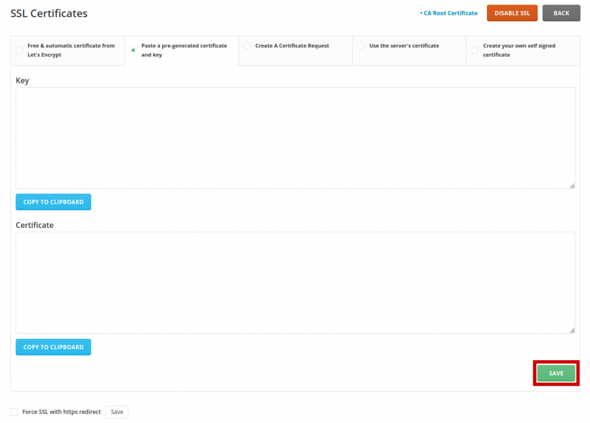Viewport: 590px width, 423px height.
Task: Select the 'Paste a pre-generated certificate' radio button
Action: [133, 50]
